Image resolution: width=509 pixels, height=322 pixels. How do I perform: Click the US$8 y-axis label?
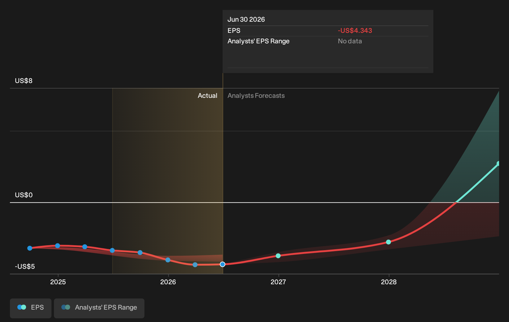24,81
